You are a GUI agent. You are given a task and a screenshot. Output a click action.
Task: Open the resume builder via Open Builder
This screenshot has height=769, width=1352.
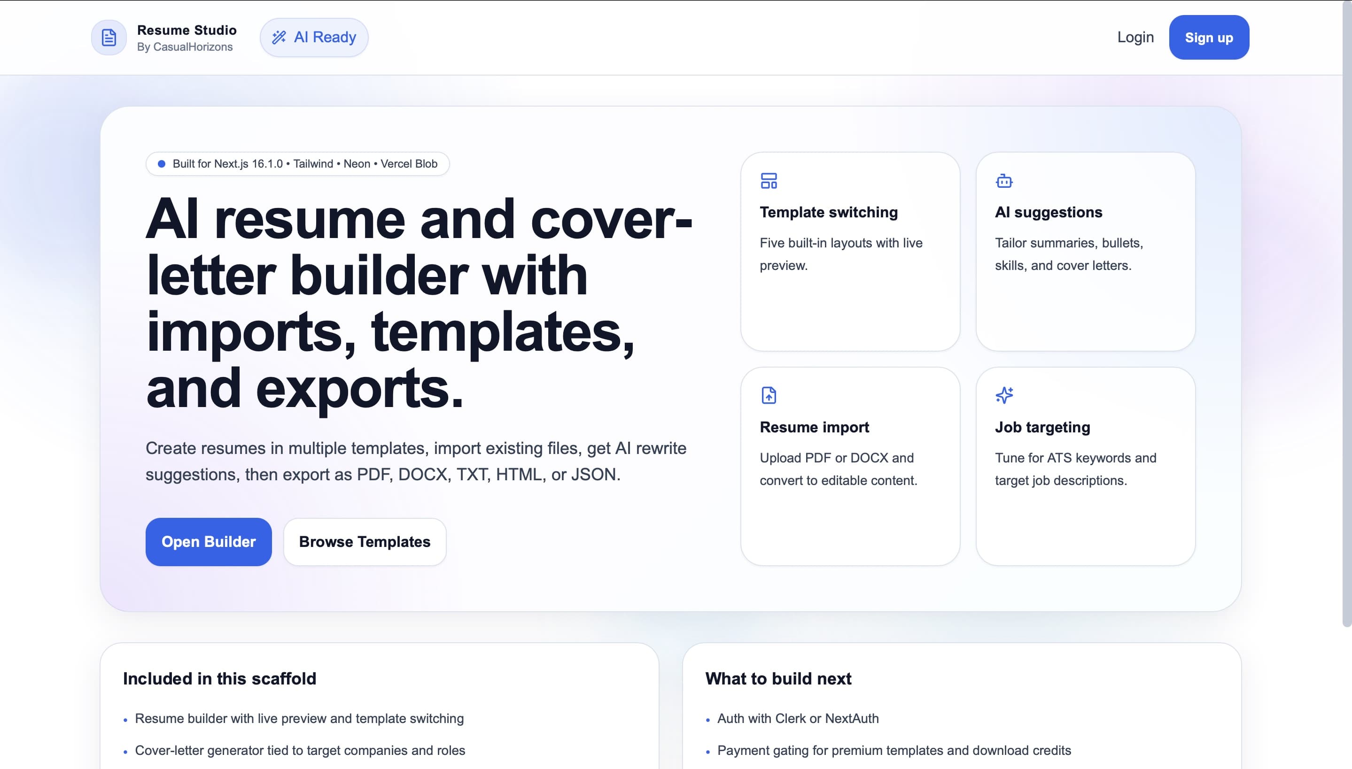pos(208,541)
